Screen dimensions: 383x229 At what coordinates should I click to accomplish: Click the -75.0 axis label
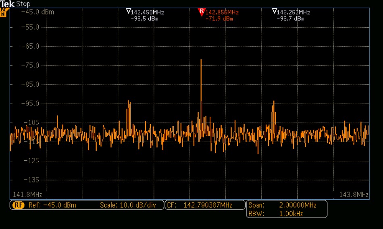tap(30, 65)
